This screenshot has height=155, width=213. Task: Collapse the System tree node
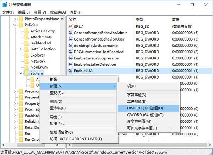20,73
